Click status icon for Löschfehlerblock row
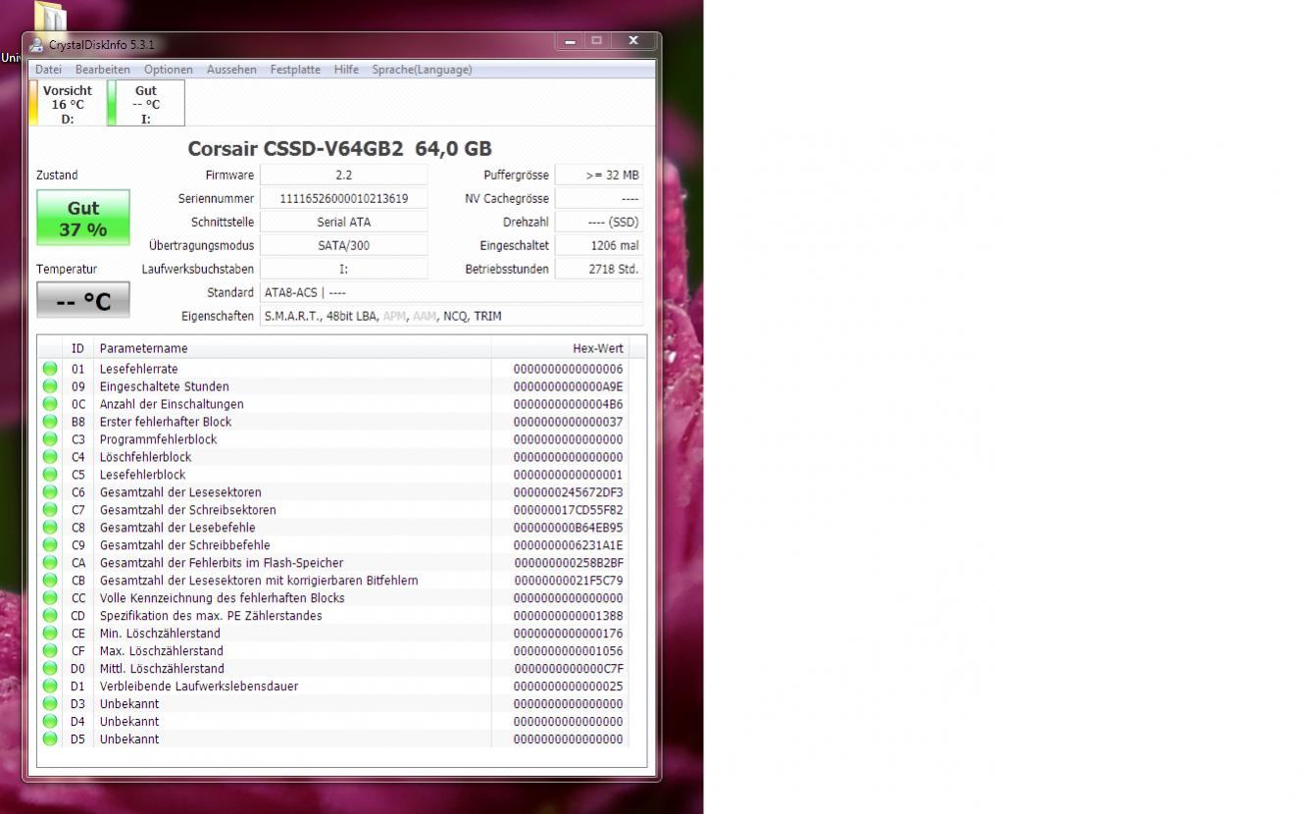Viewport: 1313px width, 814px height. [50, 457]
